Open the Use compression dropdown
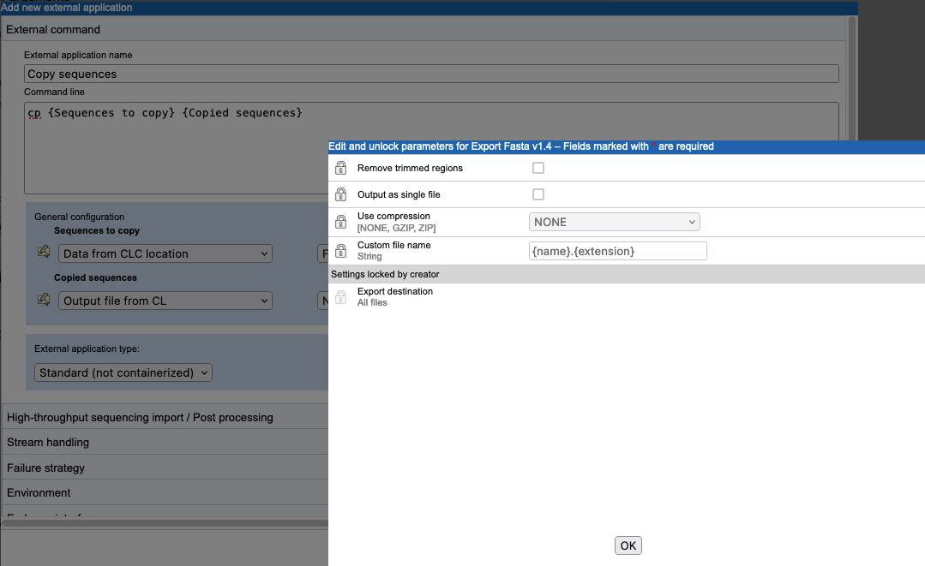The height and width of the screenshot is (566, 925). 614,222
